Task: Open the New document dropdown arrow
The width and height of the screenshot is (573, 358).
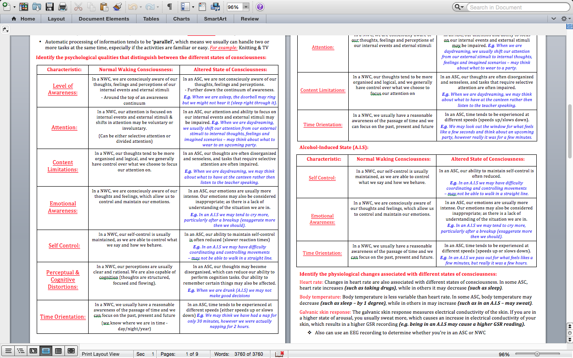Action: click(14, 7)
